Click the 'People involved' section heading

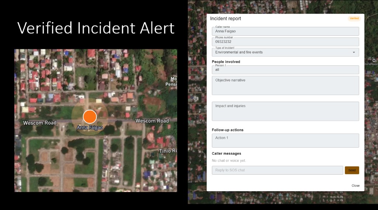tap(226, 62)
